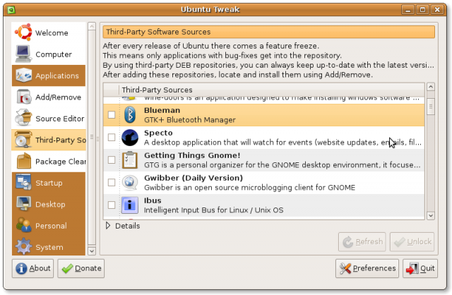The width and height of the screenshot is (452, 295).
Task: Expand the System category
Action: [x=49, y=247]
